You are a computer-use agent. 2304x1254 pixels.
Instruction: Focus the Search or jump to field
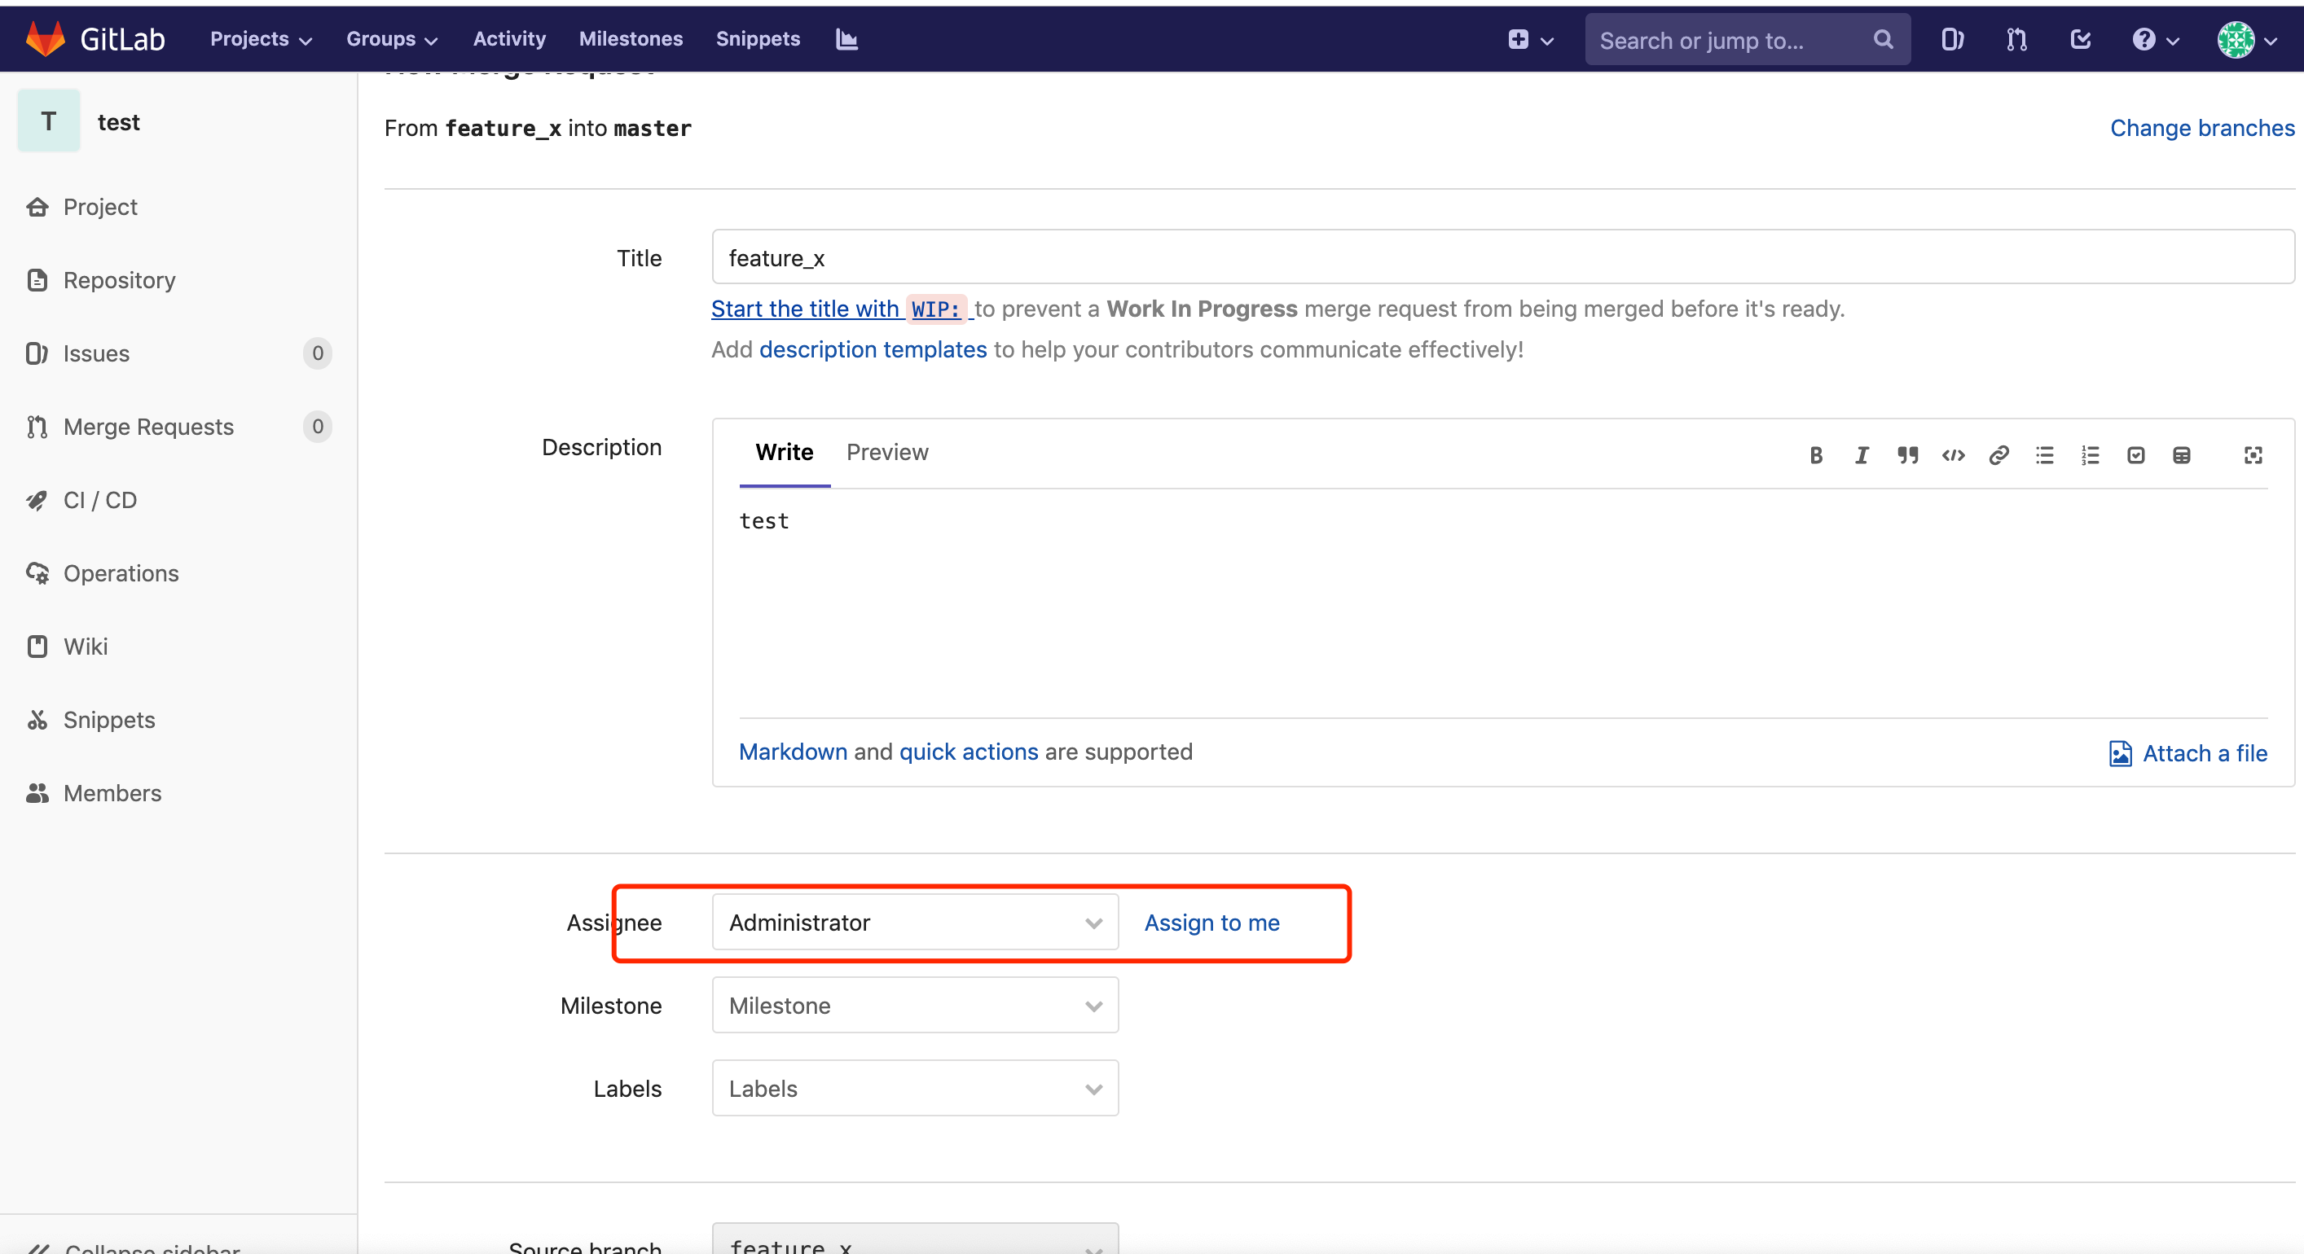(1747, 39)
